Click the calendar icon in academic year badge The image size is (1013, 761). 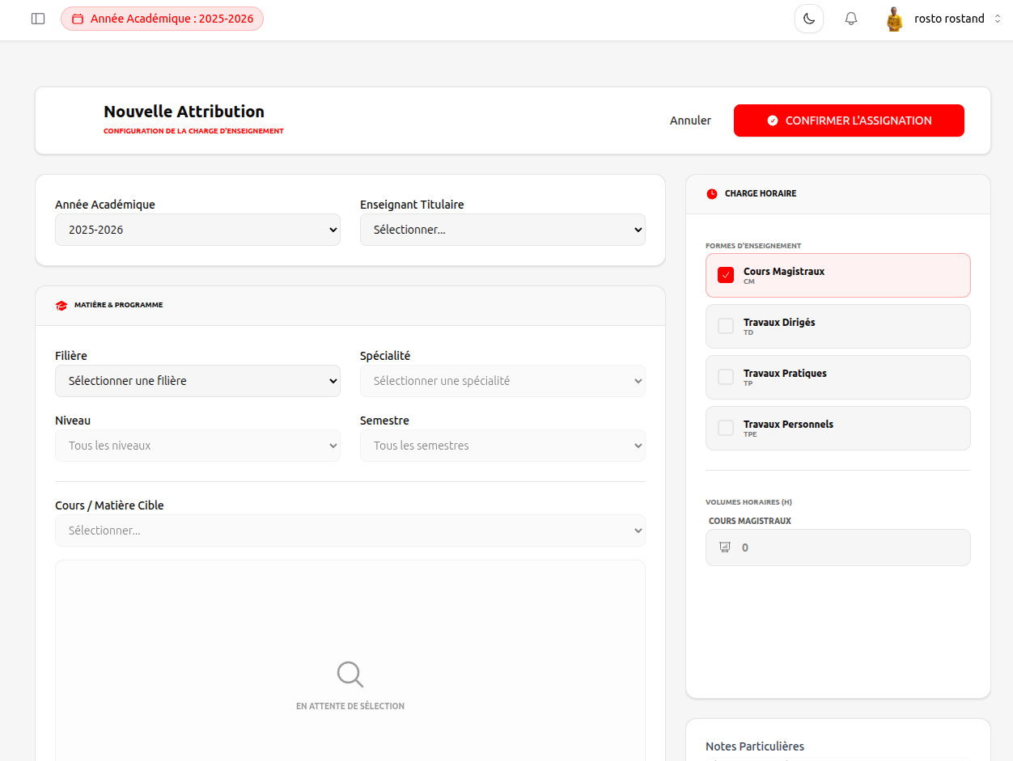(x=78, y=19)
